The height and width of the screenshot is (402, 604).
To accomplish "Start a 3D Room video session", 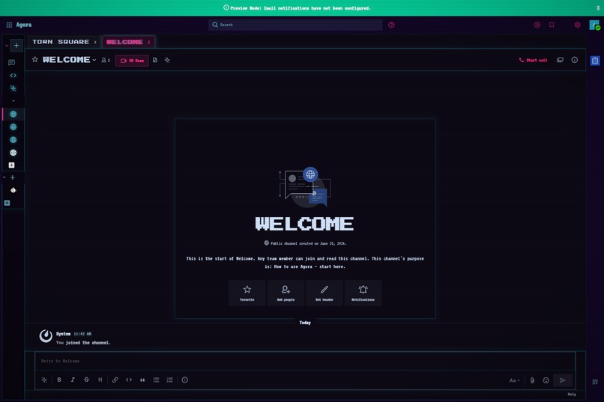I will click(132, 61).
